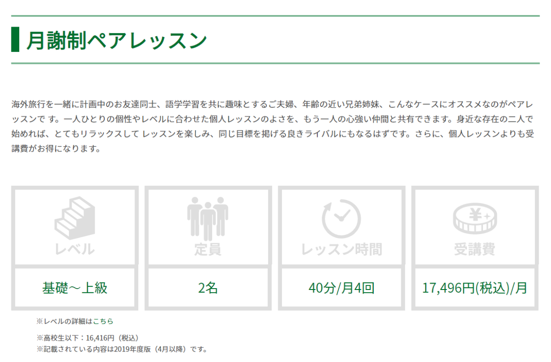Click the 2名 capacity value
Viewport: 551px width, 362px height.
point(208,288)
